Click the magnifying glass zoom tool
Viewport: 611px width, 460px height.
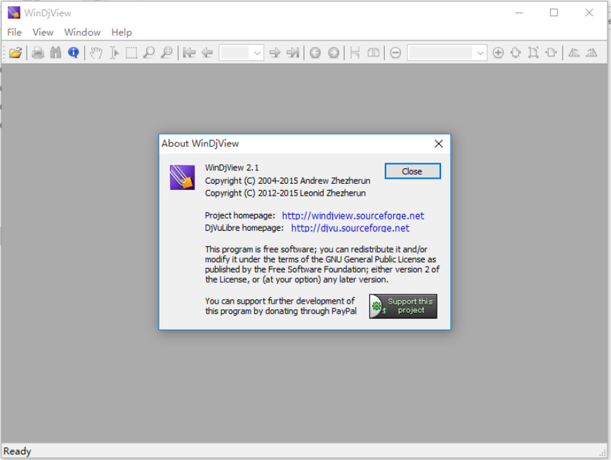pos(149,53)
